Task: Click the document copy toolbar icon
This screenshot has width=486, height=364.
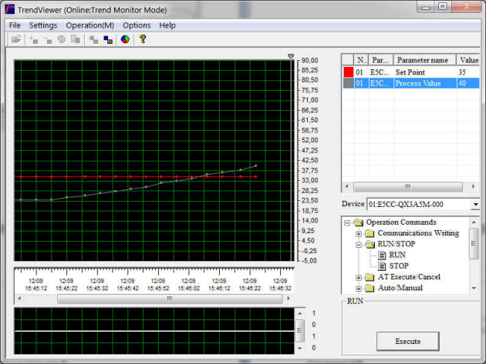Action: pyautogui.click(x=76, y=39)
